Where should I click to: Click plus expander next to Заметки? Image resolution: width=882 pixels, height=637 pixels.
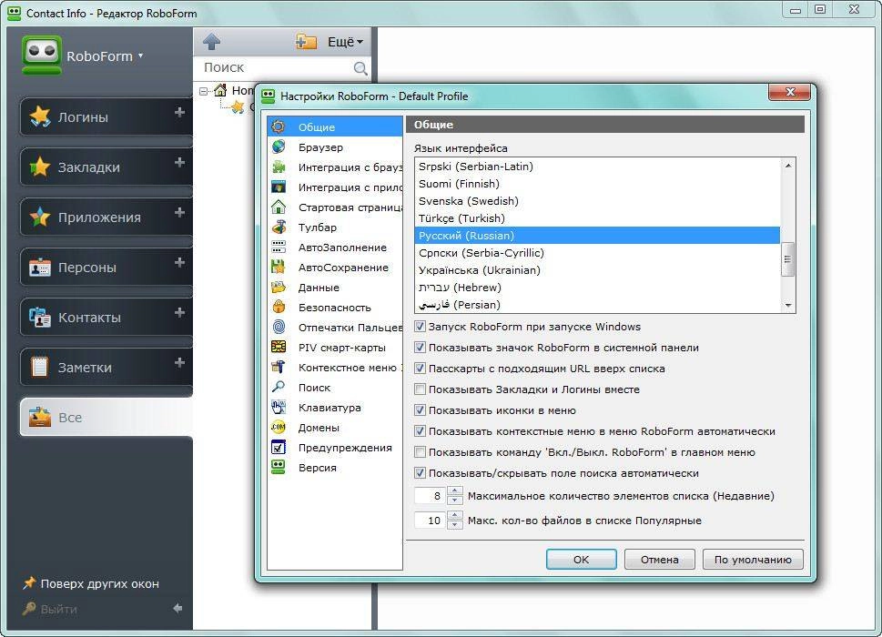179,362
